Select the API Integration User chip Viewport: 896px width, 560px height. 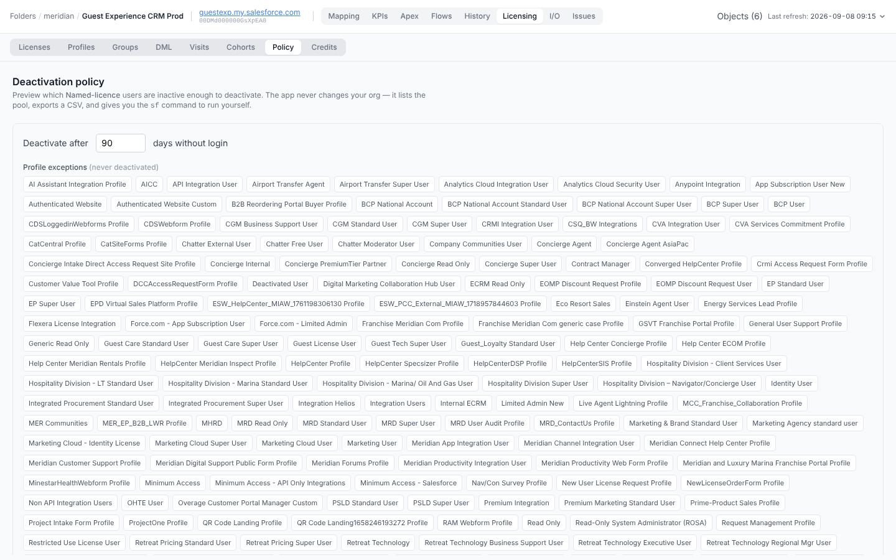(x=205, y=184)
